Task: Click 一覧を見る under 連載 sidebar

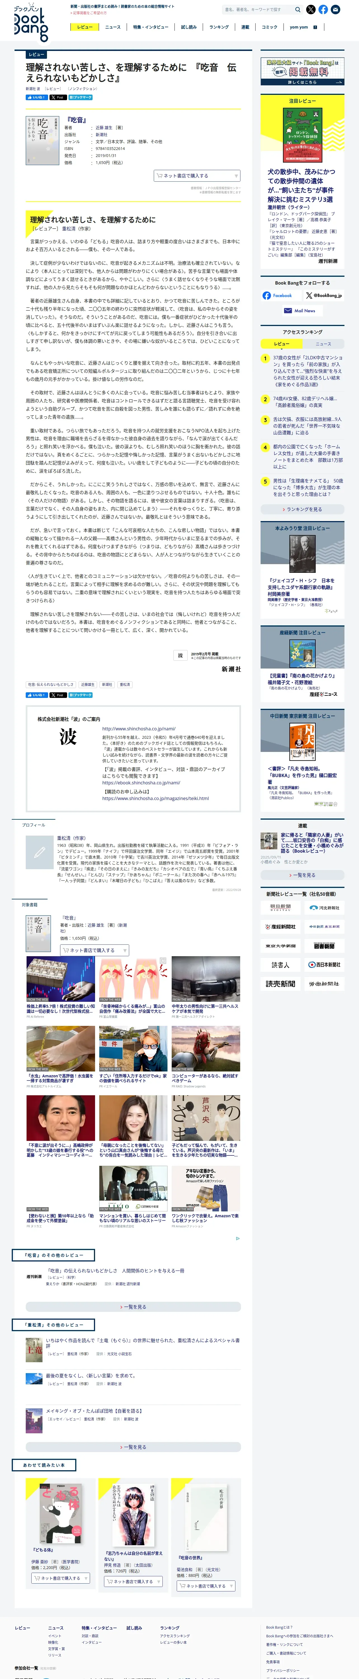Action: coord(302,875)
